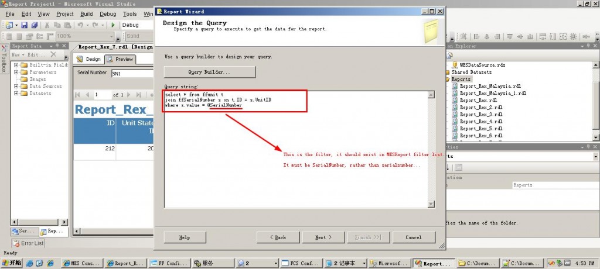Select Report_Rex_6.rdl in Solution Explorer
This screenshot has height=269, width=600.
tap(481, 136)
